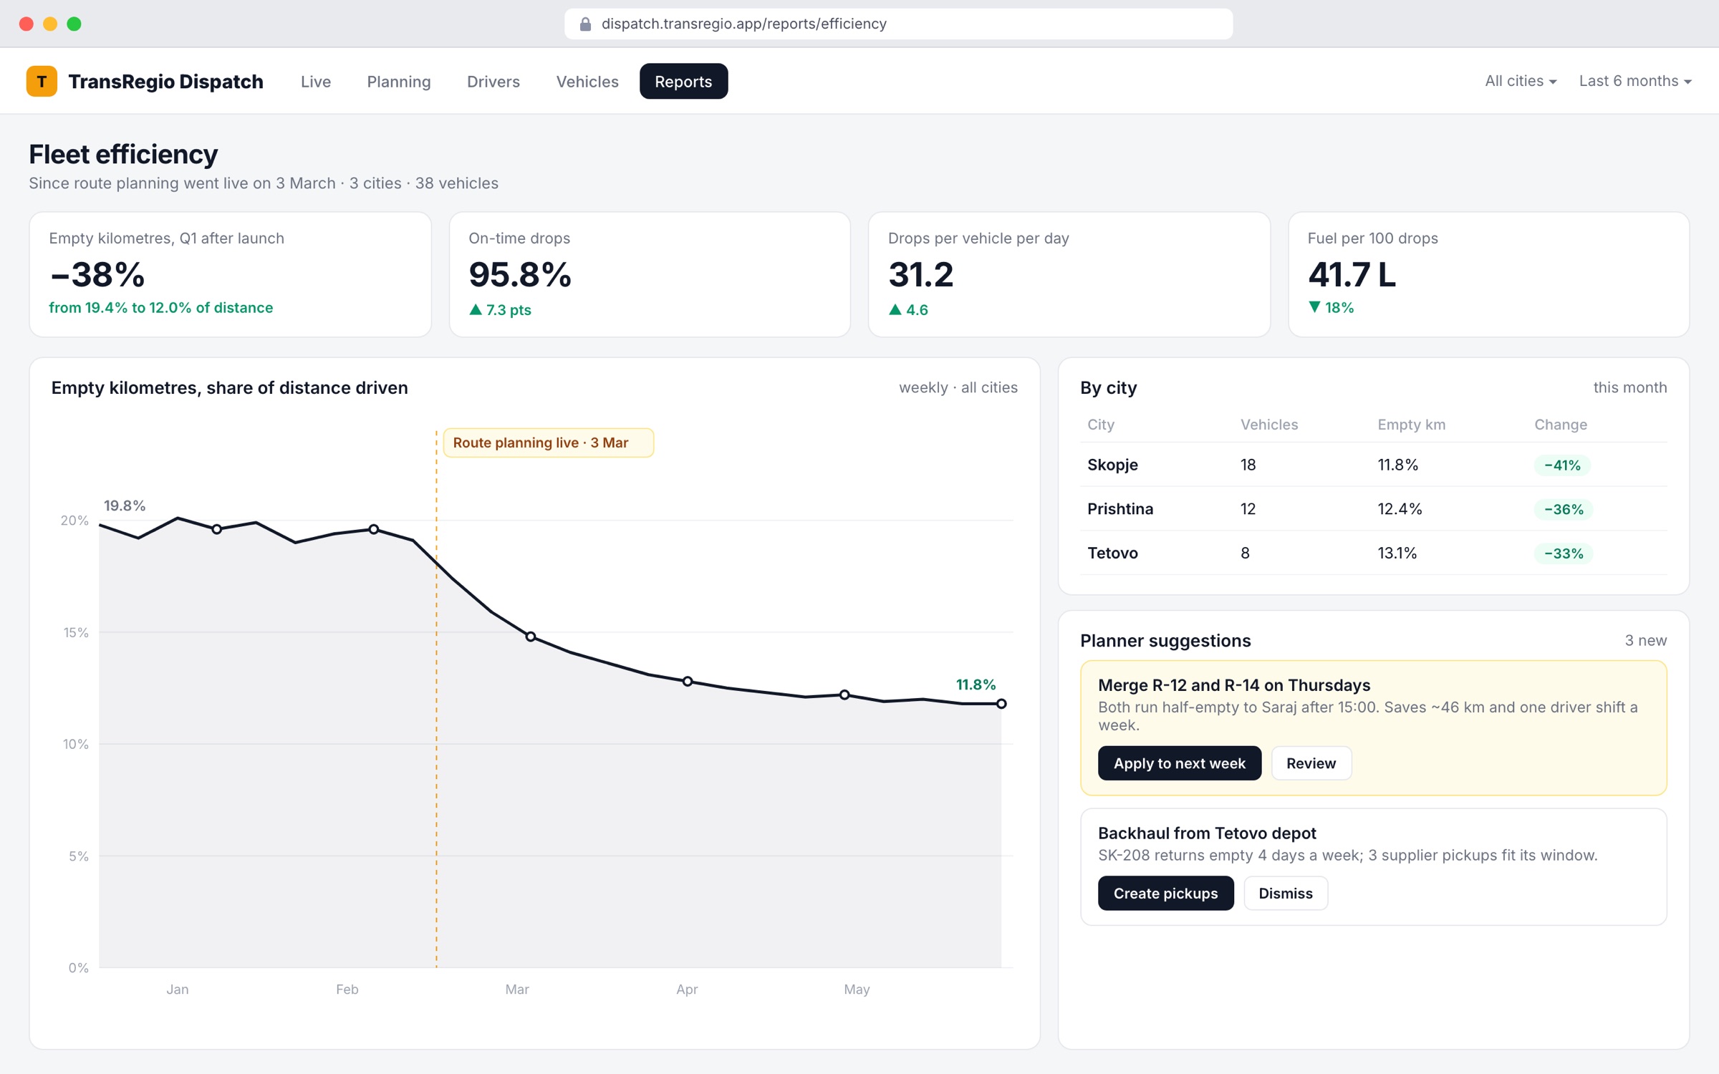
Task: Click the address bar lock icon
Action: click(585, 24)
